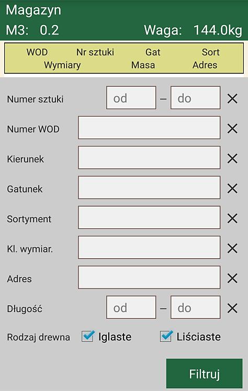Image resolution: width=248 pixels, height=391 pixels.
Task: Uncheck the Iglaste checkbox
Action: (88, 336)
